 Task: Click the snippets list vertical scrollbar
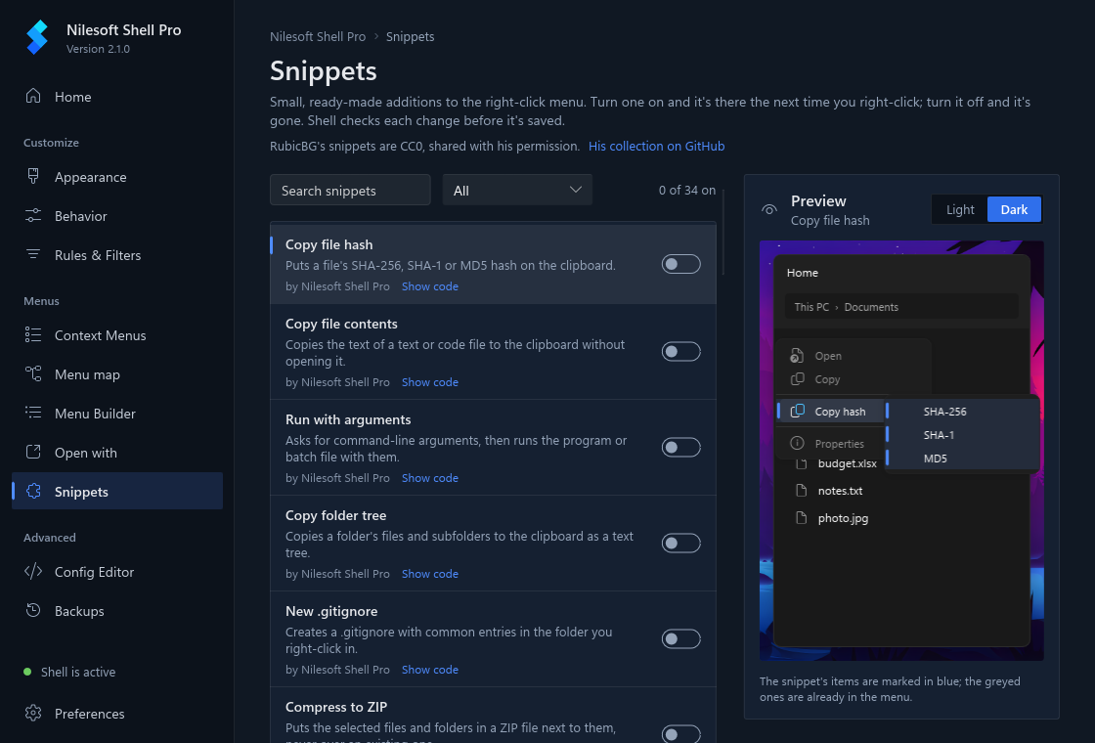tap(723, 232)
